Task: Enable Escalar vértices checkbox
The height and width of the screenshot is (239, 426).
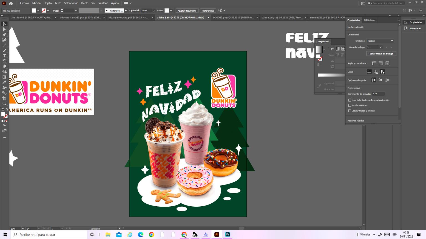Action: pyautogui.click(x=350, y=105)
